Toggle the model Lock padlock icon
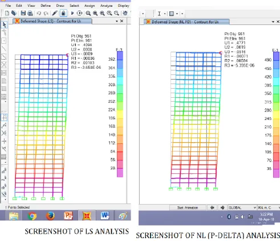Viewport: 280px width, 241px height. tap(63, 13)
